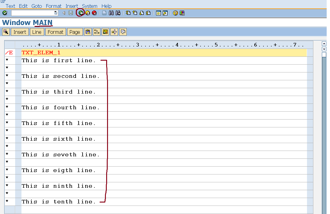
Task: Open the Help menu
Action: 106,6
